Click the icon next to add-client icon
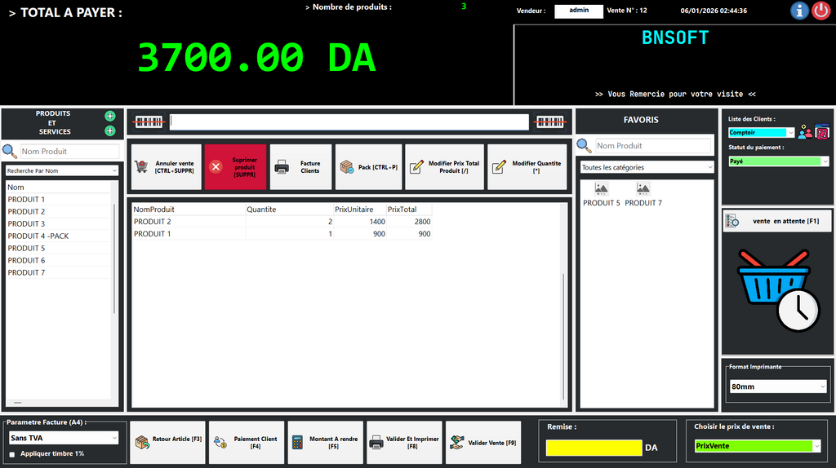The image size is (836, 468). click(x=822, y=132)
